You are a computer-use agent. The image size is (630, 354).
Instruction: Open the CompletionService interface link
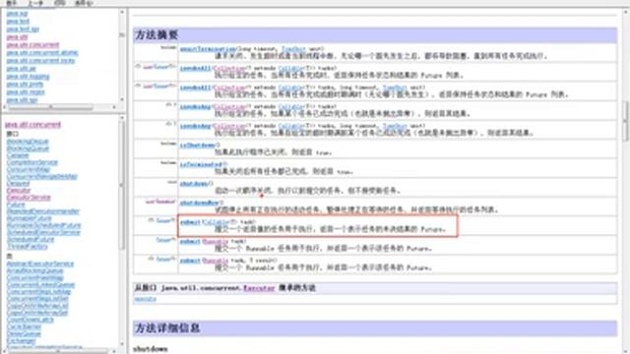pyautogui.click(x=32, y=162)
